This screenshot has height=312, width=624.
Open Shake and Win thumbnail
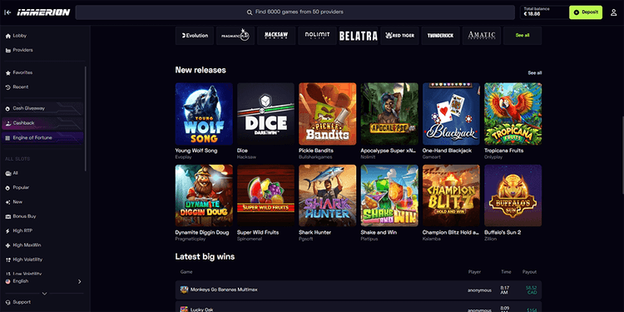pyautogui.click(x=389, y=196)
